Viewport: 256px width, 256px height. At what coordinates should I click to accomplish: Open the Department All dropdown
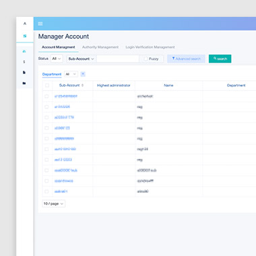point(71,74)
